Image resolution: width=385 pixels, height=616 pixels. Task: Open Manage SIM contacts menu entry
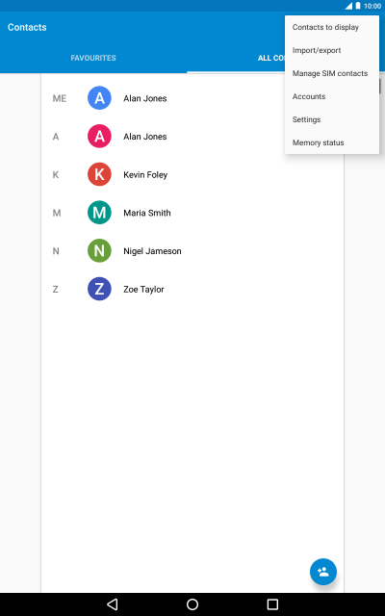[x=332, y=73]
